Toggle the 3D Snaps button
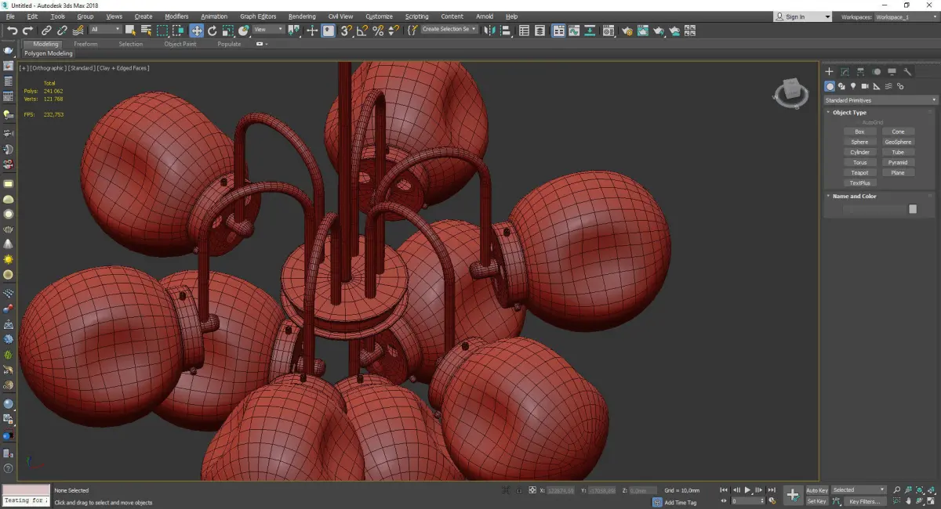 pyautogui.click(x=346, y=31)
